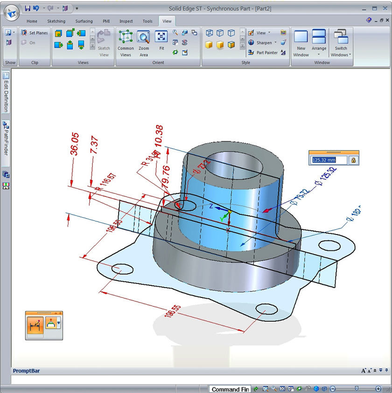The image size is (392, 393).
Task: Choose shaded with visible edges style
Action: 231,45
